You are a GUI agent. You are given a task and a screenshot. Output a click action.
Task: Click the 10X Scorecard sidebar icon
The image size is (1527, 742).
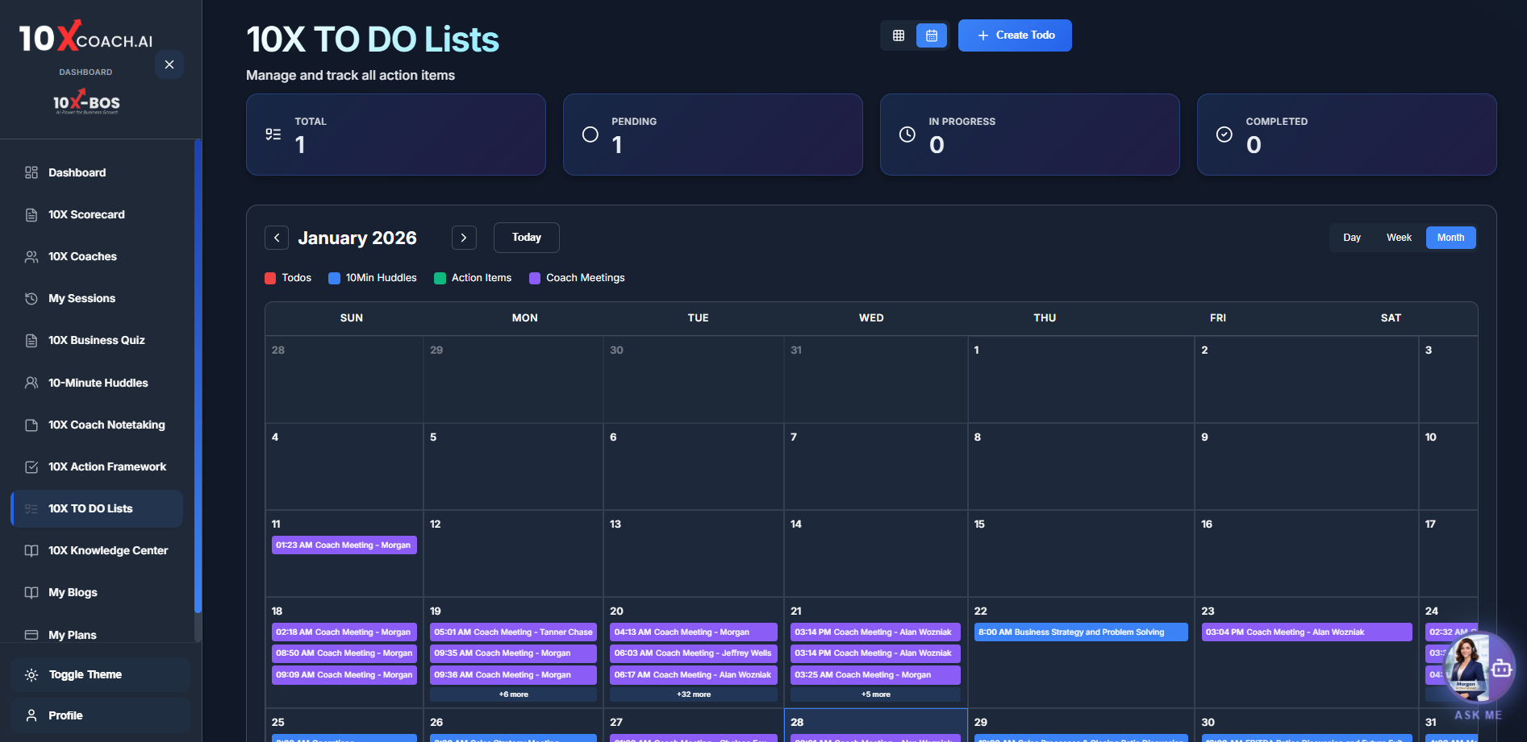pyautogui.click(x=31, y=215)
